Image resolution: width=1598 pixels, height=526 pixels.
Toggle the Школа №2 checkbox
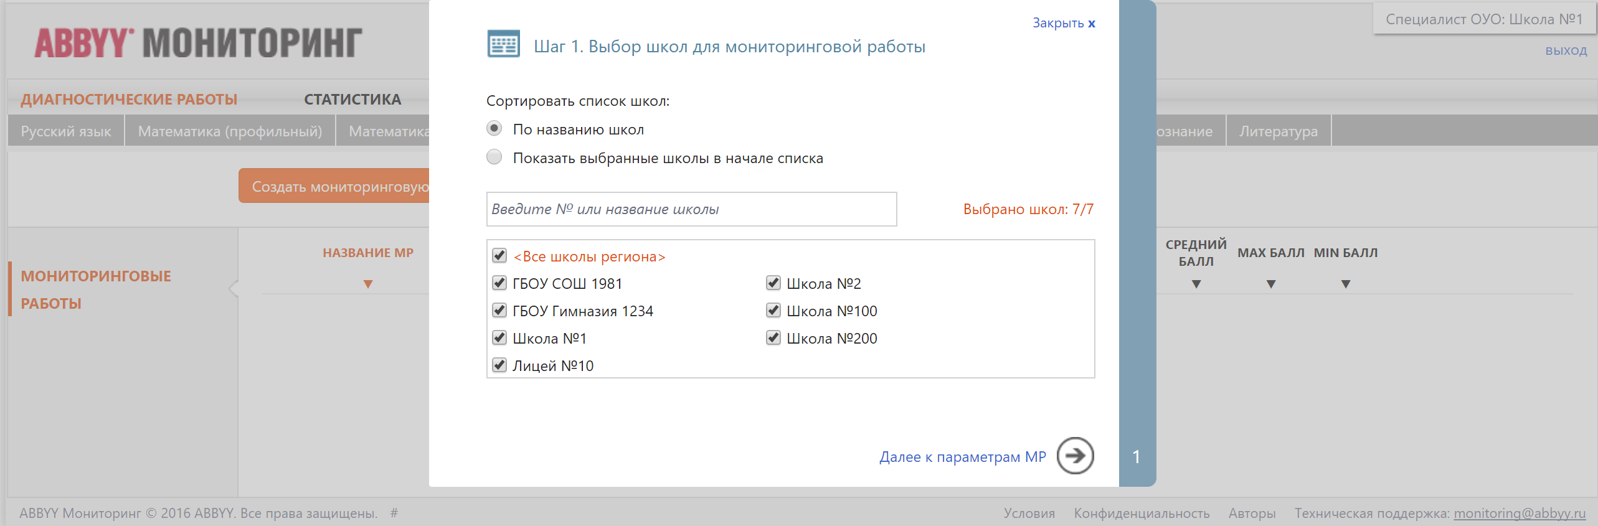point(773,283)
